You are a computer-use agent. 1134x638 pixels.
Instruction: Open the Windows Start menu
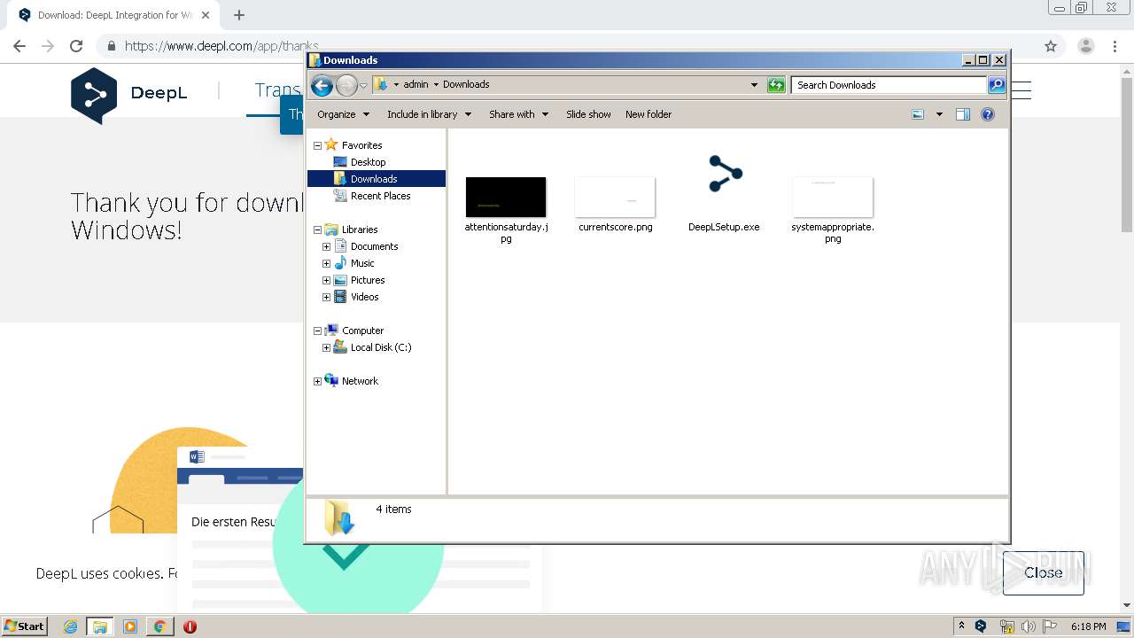[25, 626]
